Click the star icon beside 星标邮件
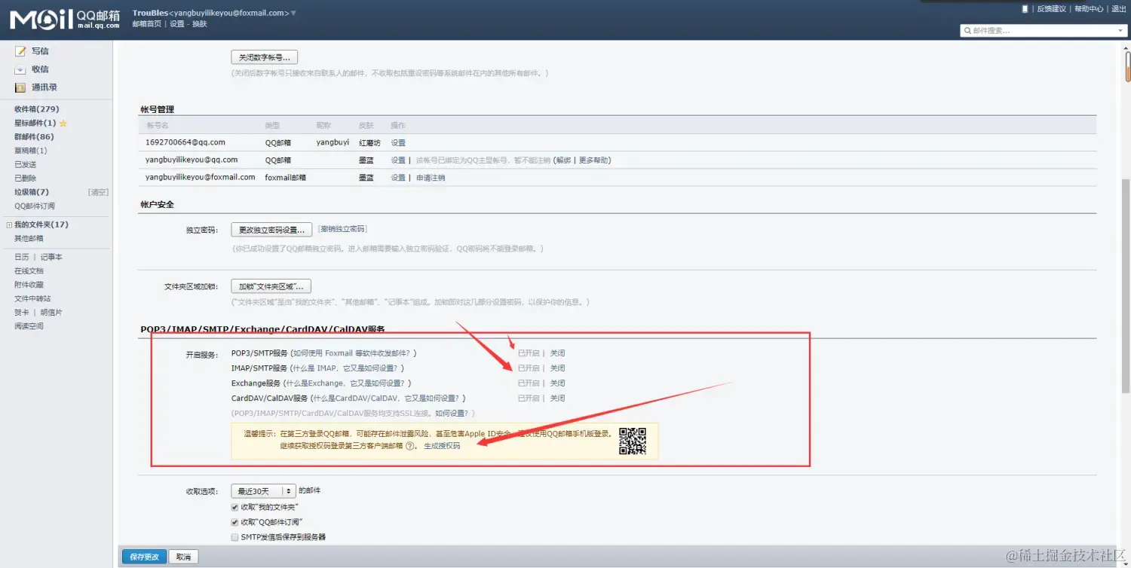 (63, 123)
